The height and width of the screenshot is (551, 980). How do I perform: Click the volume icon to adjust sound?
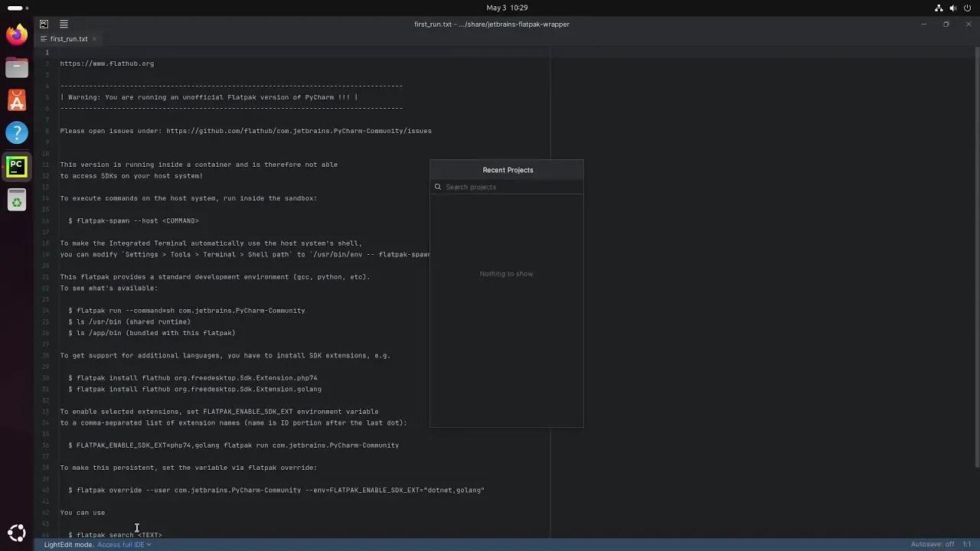[953, 8]
